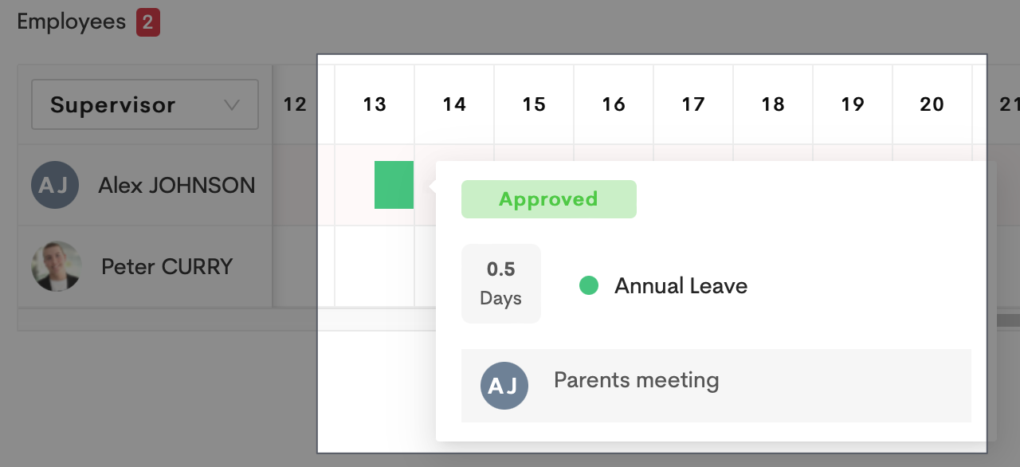
Task: Select Peter CURRY employee name
Action: (x=167, y=266)
